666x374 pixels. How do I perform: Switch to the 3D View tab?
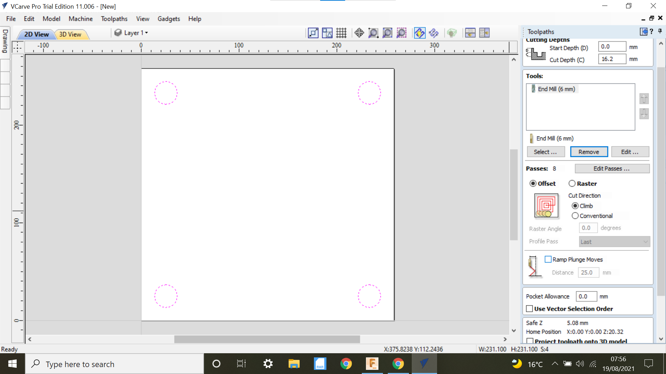pyautogui.click(x=70, y=34)
